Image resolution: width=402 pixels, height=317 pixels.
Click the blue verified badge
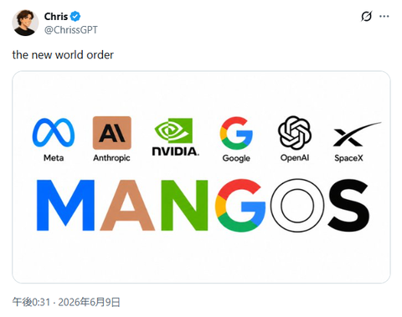(75, 17)
